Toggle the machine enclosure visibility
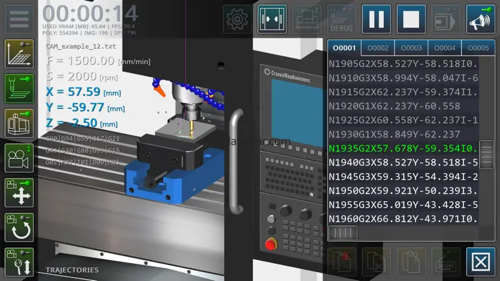The height and width of the screenshot is (281, 500). pos(19,123)
